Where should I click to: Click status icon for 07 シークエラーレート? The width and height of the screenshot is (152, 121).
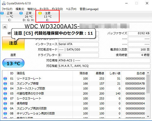(5, 98)
